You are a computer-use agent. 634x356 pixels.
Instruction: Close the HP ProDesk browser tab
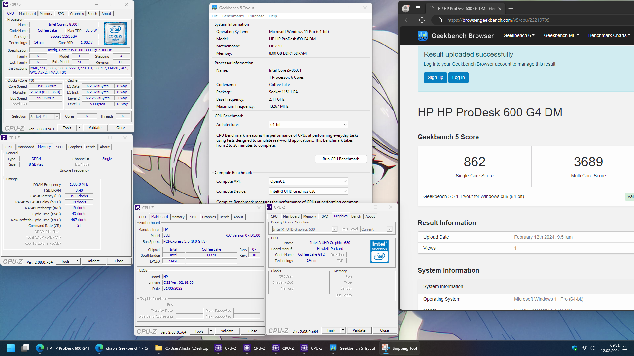pyautogui.click(x=500, y=9)
